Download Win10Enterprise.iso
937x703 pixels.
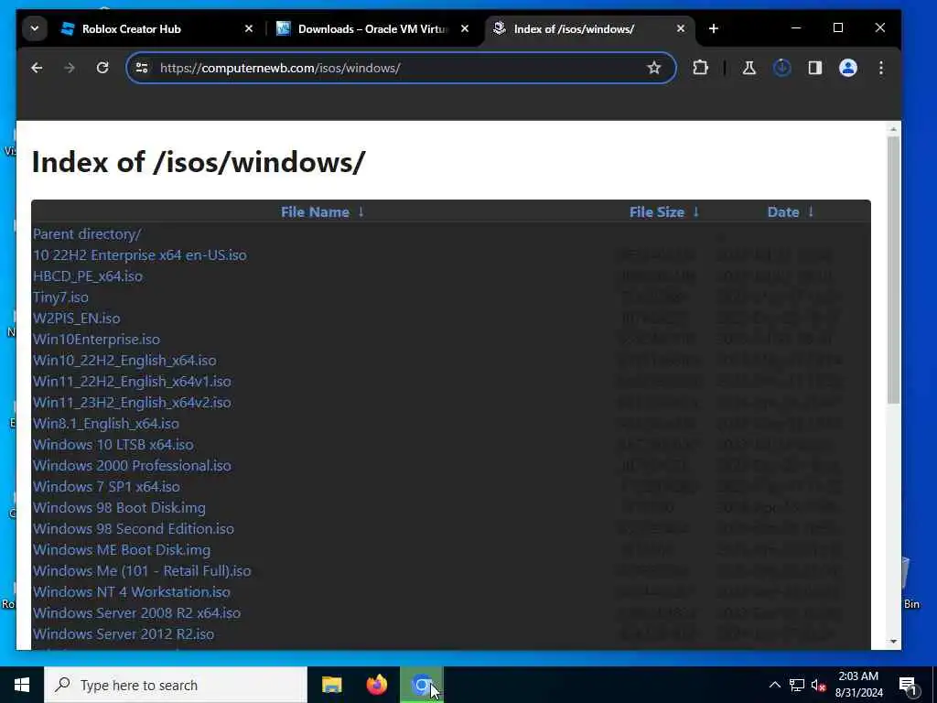[x=96, y=340]
